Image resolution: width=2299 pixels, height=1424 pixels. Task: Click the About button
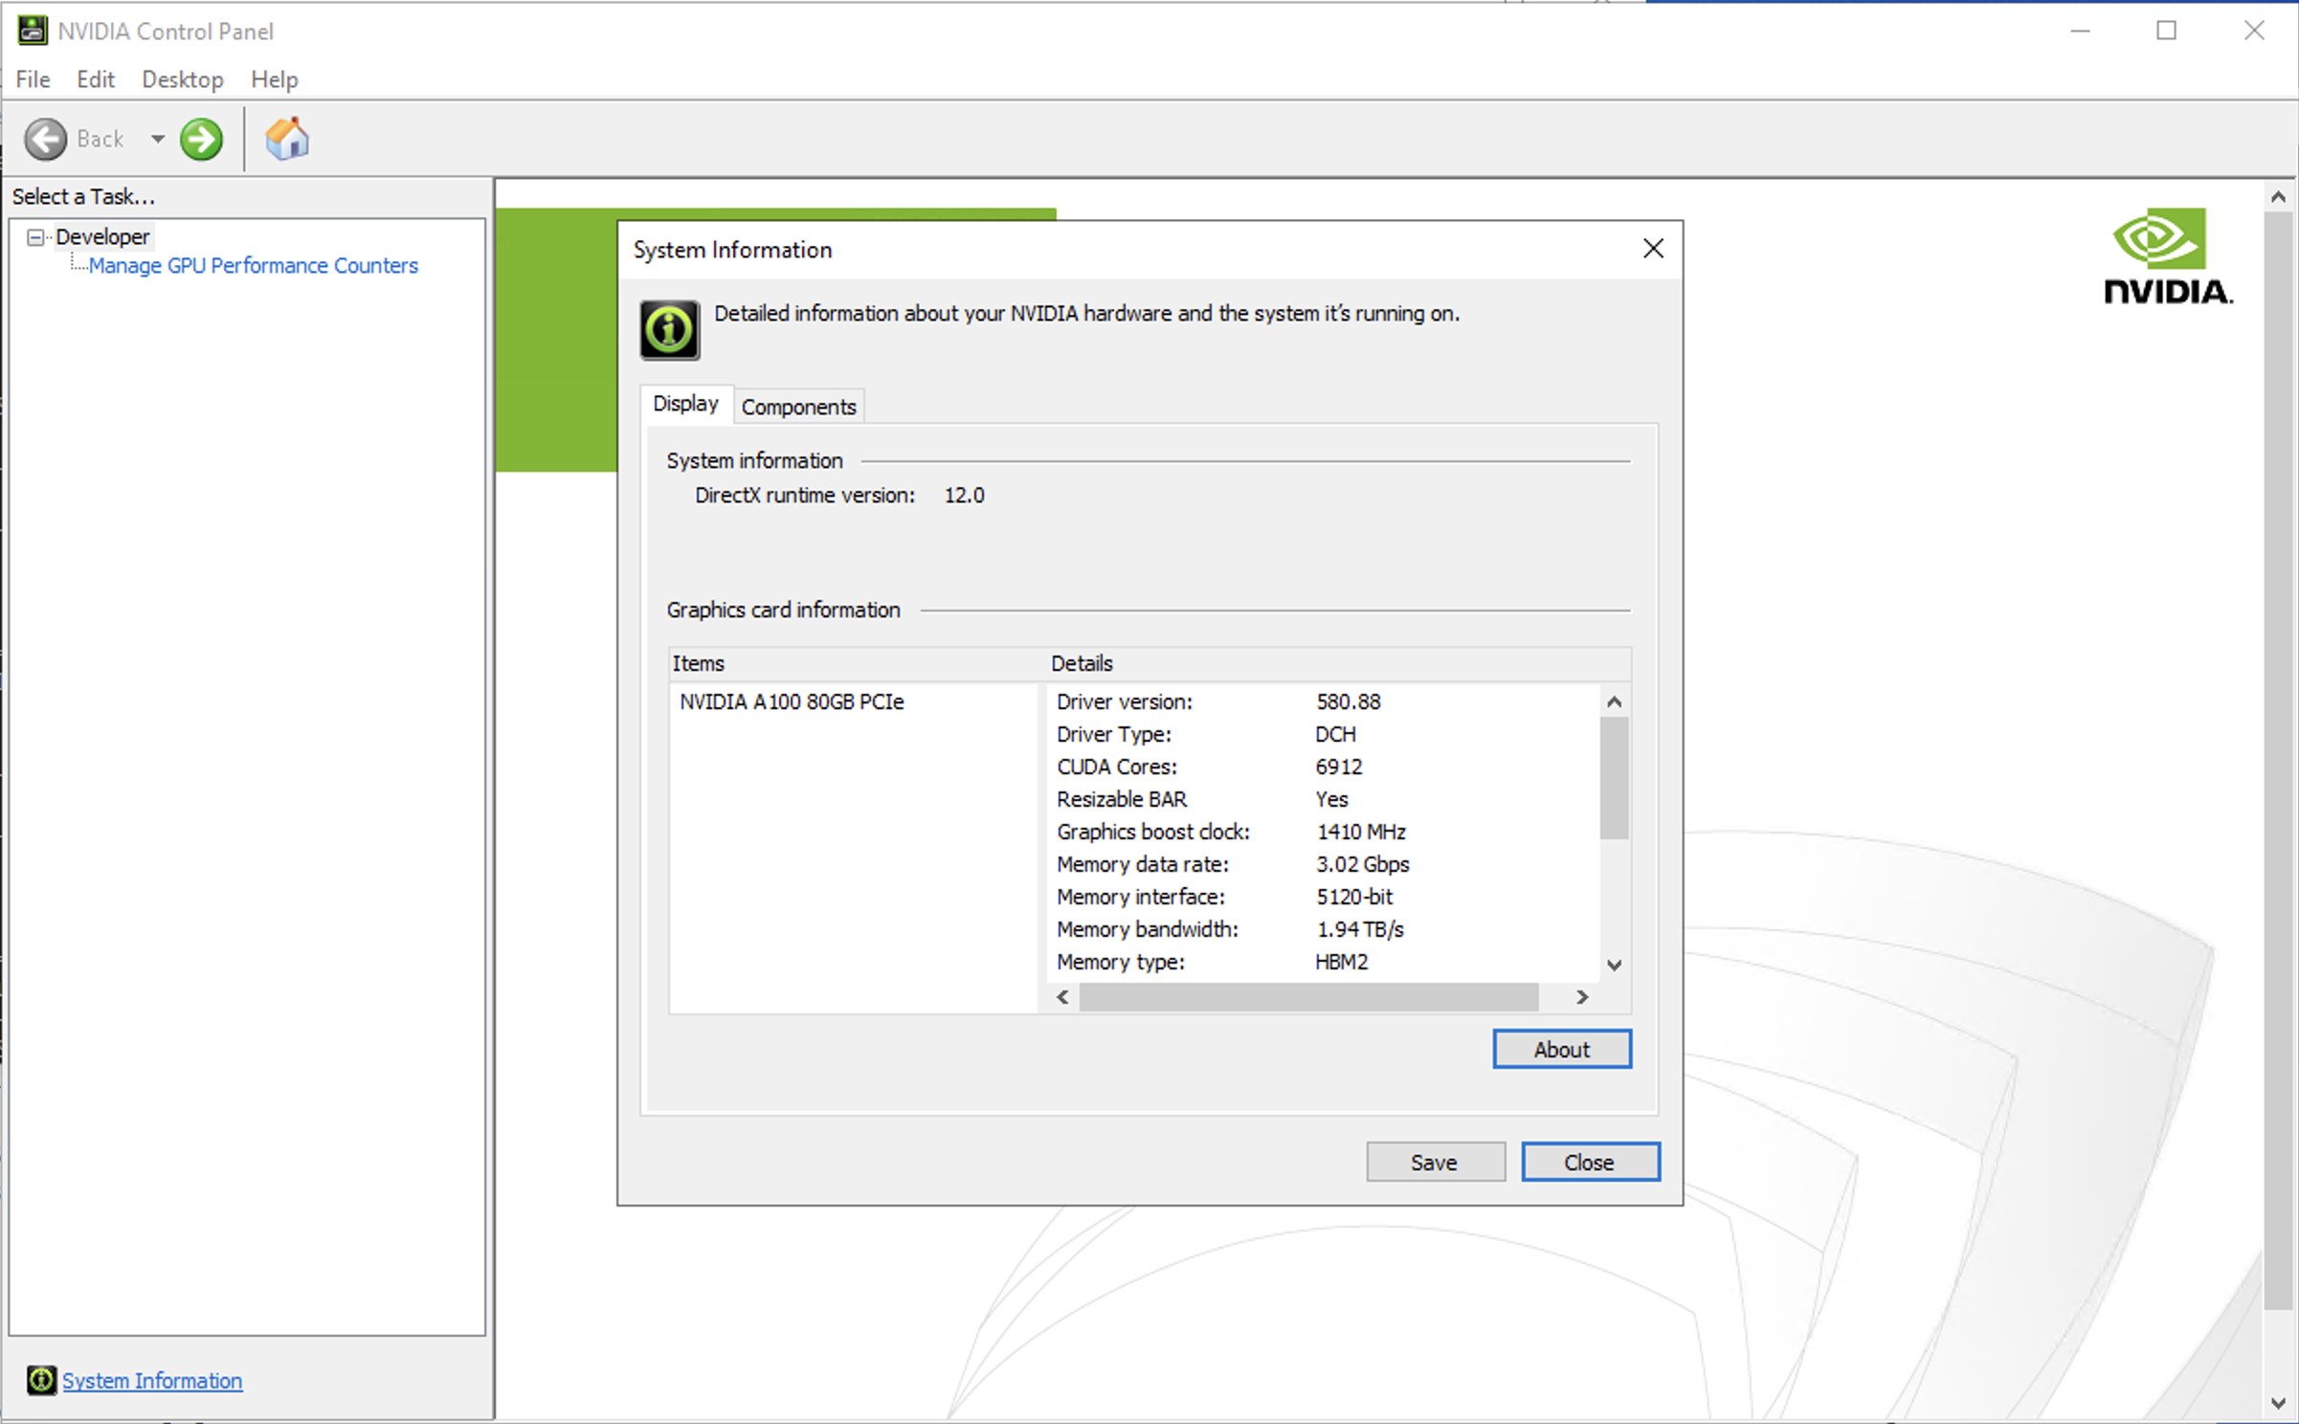click(1561, 1049)
